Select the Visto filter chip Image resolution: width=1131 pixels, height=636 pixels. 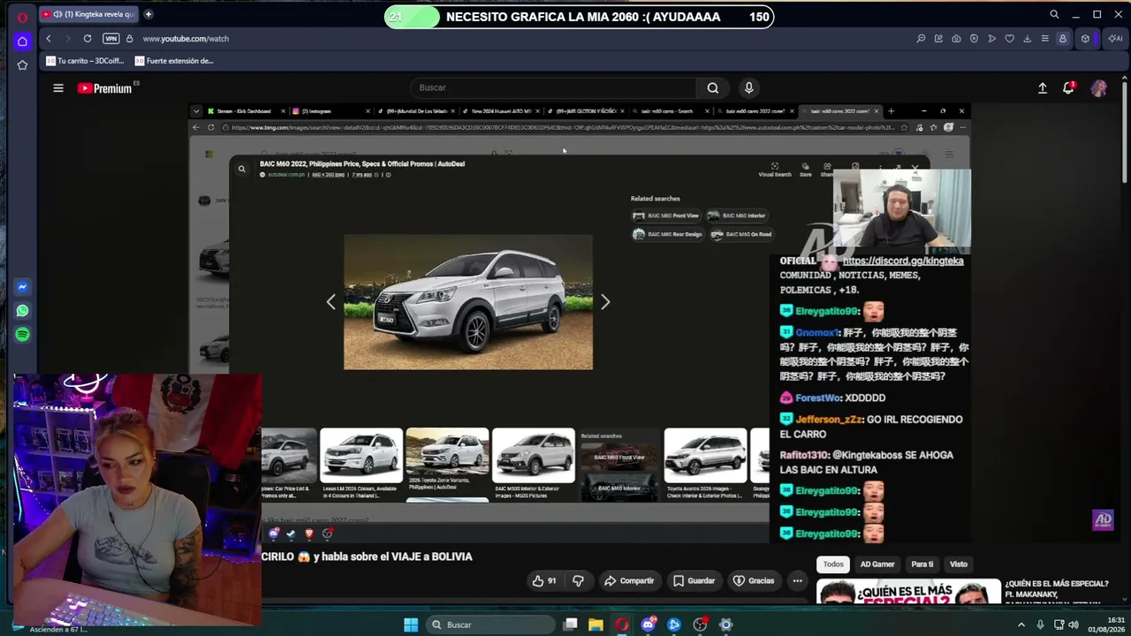[x=959, y=564]
